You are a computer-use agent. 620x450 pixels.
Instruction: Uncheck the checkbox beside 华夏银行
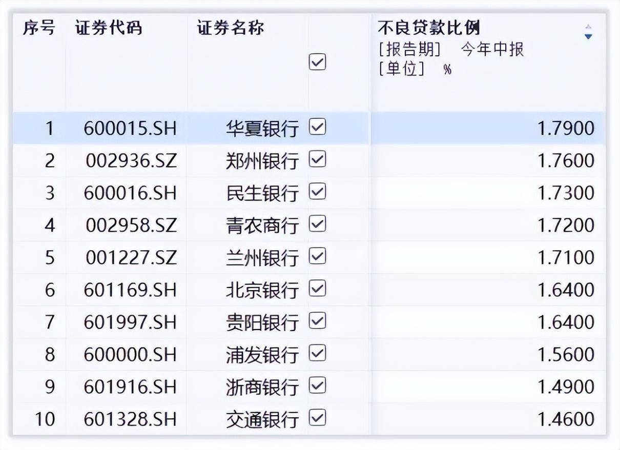317,128
